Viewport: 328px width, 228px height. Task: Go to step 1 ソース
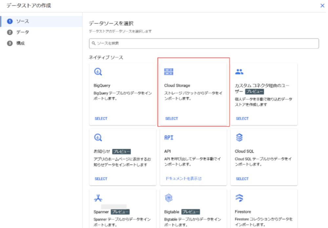23,21
